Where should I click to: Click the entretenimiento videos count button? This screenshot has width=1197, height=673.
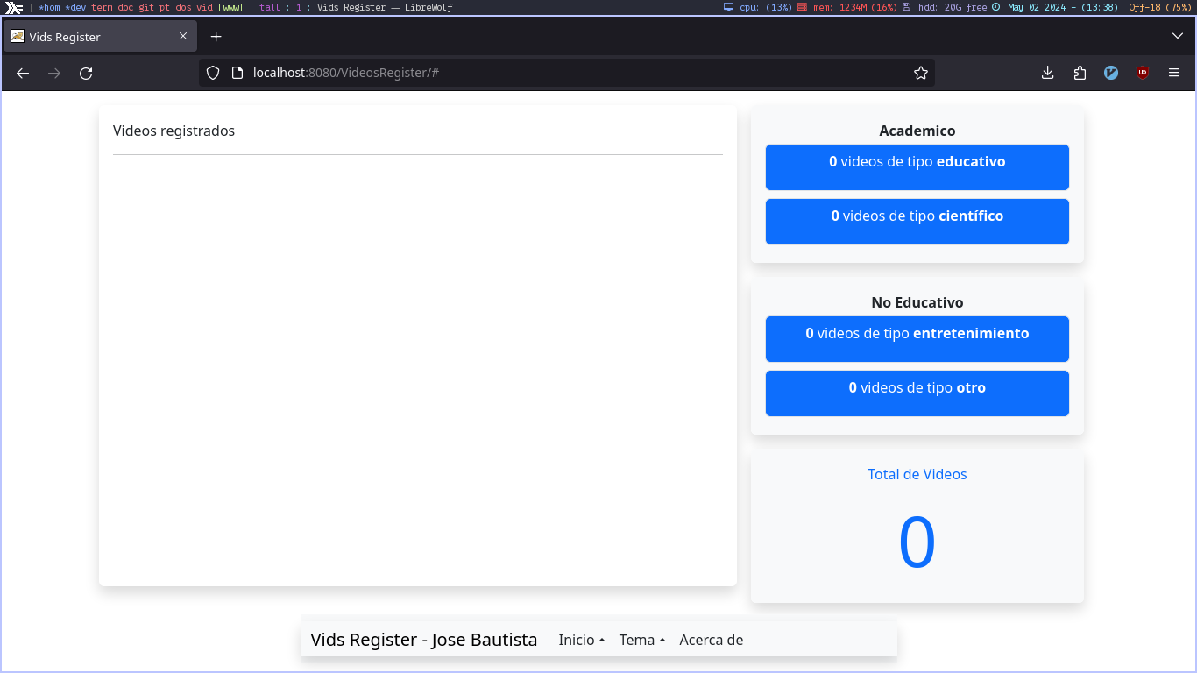[917, 339]
